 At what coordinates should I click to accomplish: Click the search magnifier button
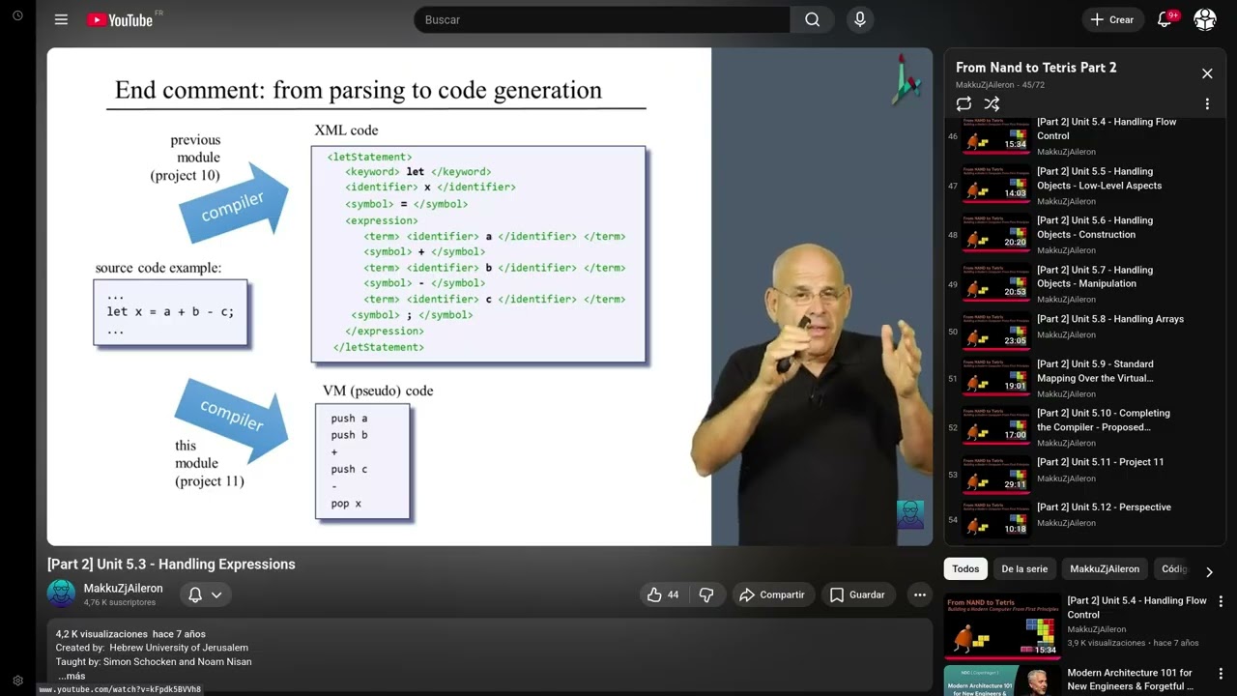click(812, 19)
